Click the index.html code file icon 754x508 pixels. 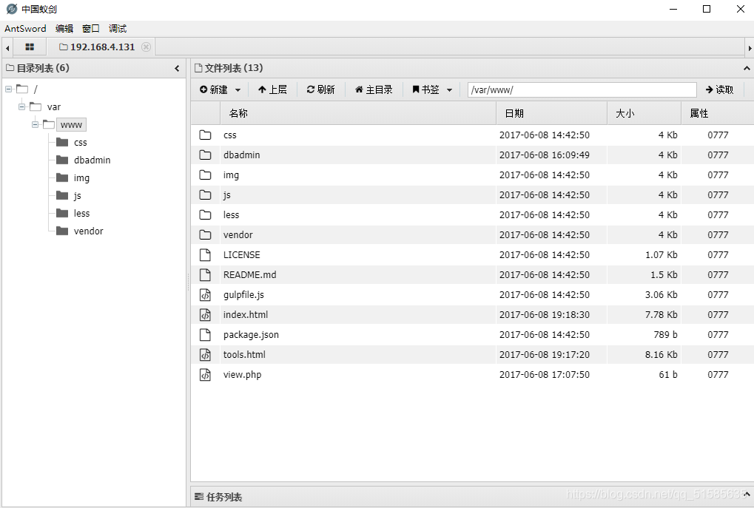point(205,315)
